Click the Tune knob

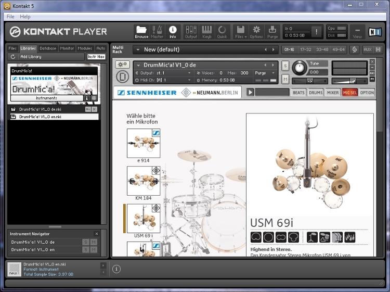(x=300, y=68)
